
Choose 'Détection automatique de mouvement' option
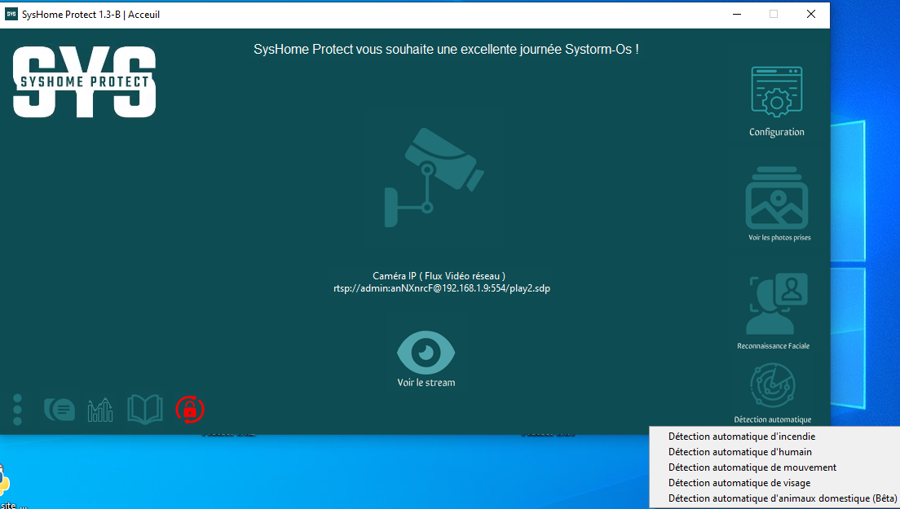(752, 467)
